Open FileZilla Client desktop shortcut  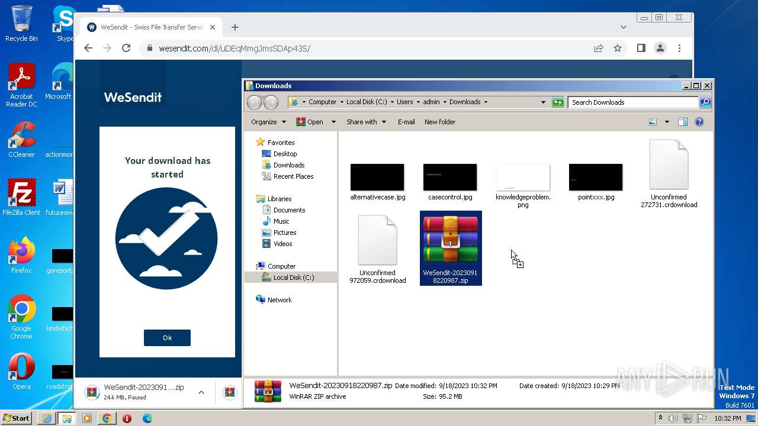(x=21, y=198)
